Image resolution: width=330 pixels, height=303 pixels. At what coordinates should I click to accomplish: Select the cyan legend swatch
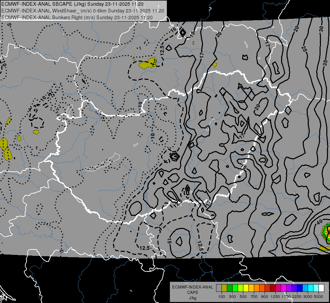pos(311,288)
